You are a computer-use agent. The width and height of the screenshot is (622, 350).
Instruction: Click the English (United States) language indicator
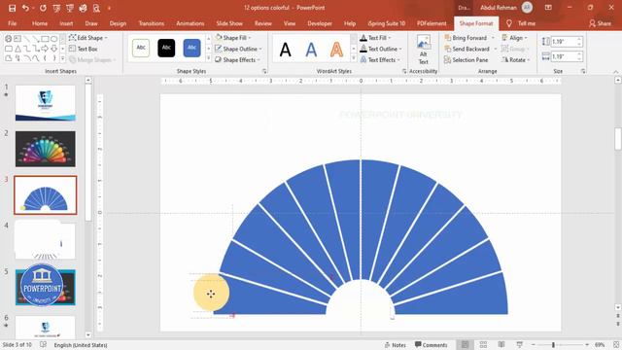point(81,345)
